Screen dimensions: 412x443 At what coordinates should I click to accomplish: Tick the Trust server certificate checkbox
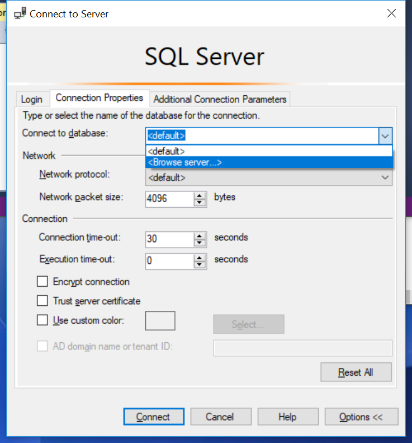42,301
